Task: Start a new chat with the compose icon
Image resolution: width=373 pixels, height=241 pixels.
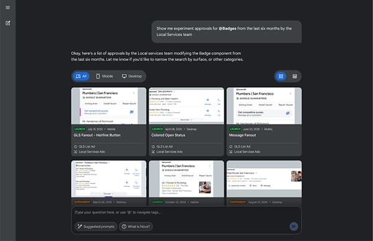Action: (8, 23)
